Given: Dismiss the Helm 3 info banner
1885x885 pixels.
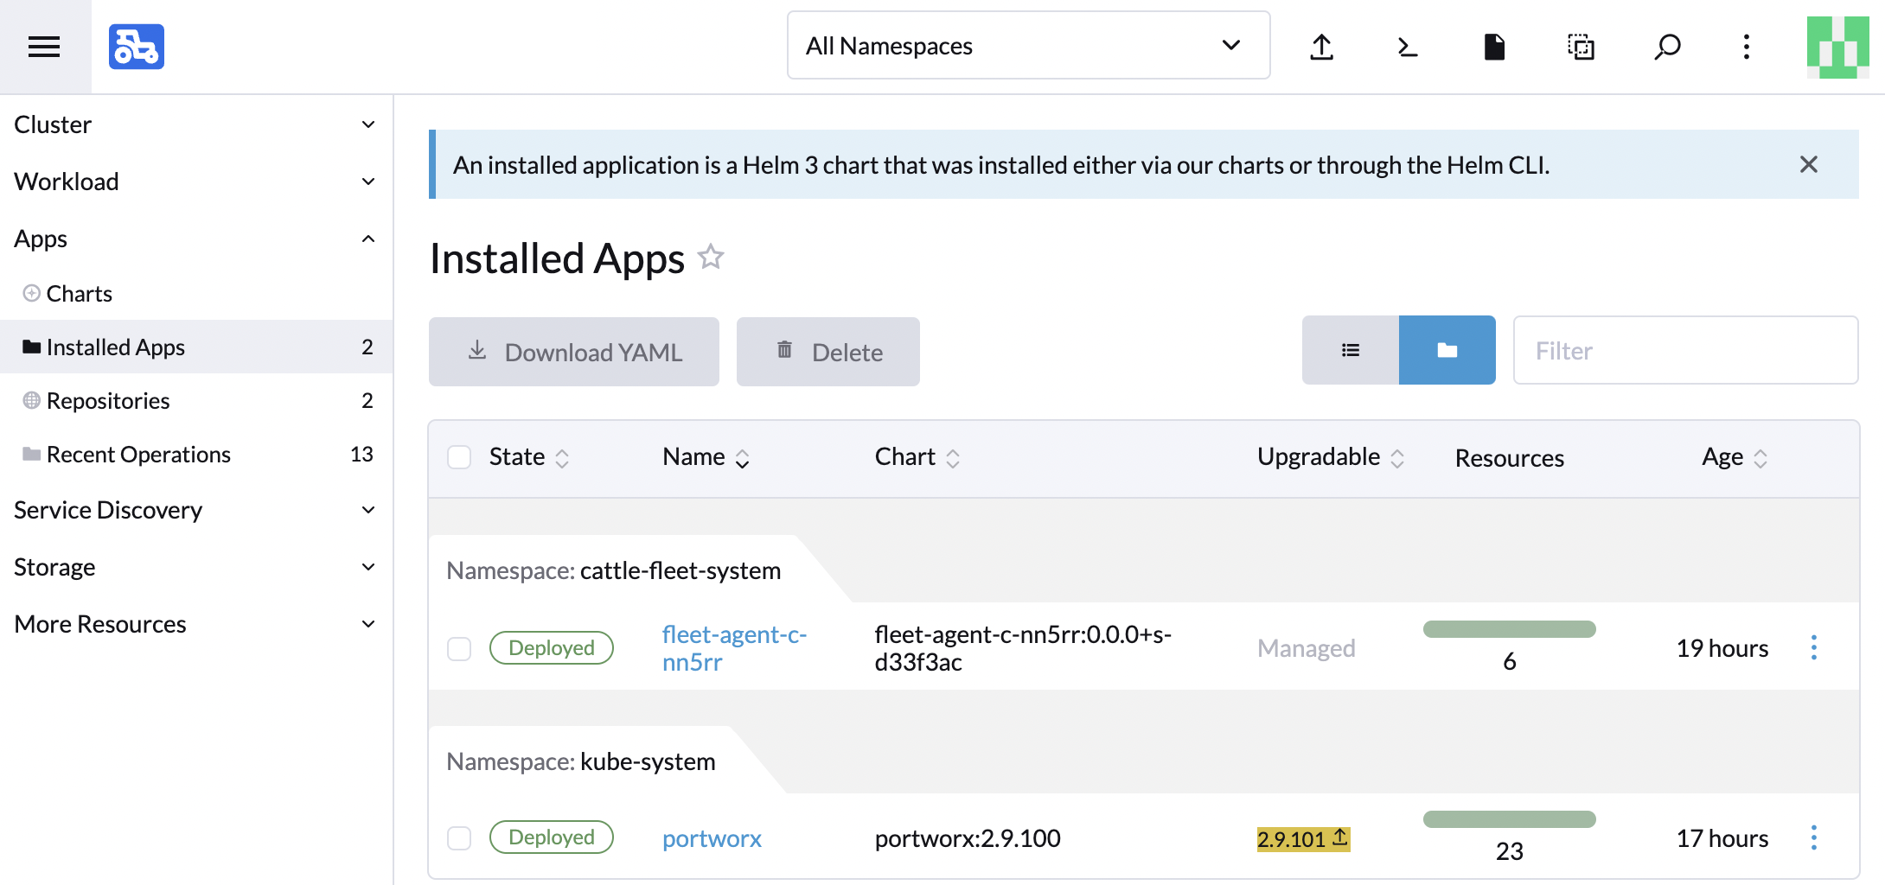Looking at the screenshot, I should pyautogui.click(x=1808, y=164).
